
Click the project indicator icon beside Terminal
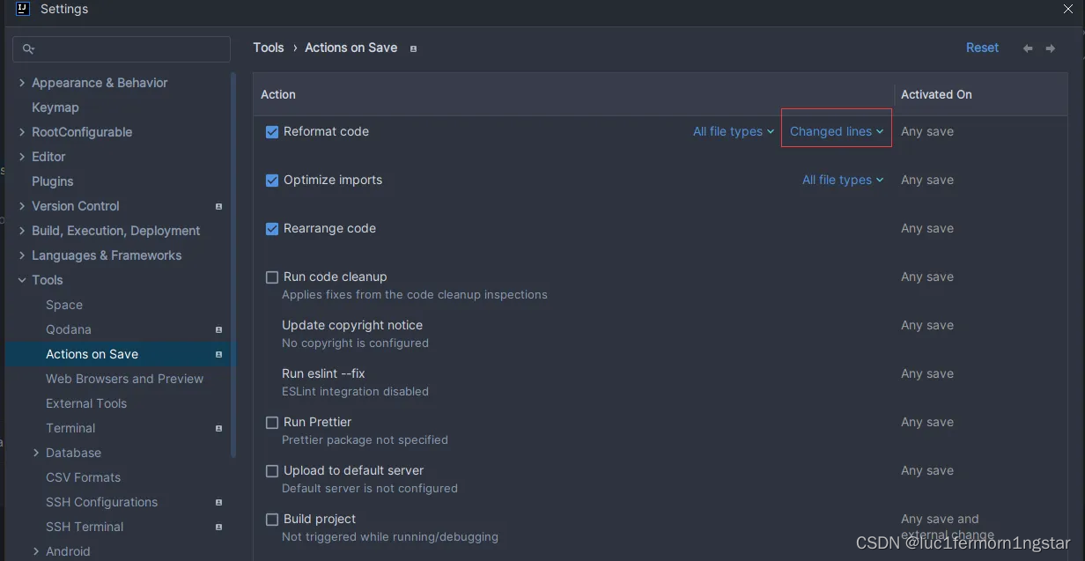click(x=218, y=428)
